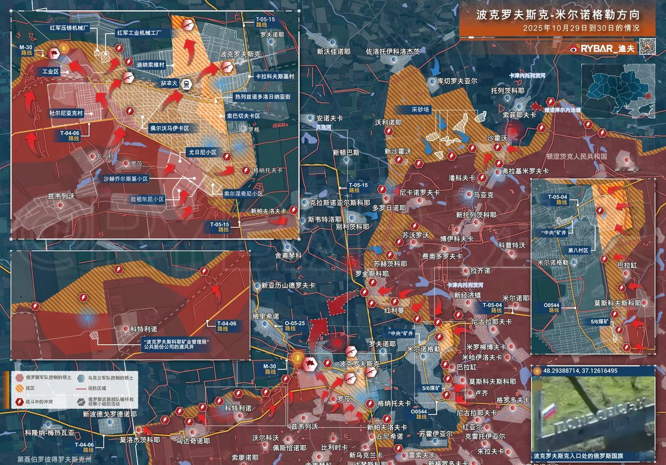Click the legend's sabotage group activity icon
The image size is (666, 465).
point(82,401)
